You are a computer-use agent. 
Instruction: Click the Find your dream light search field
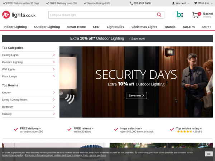click(102, 15)
